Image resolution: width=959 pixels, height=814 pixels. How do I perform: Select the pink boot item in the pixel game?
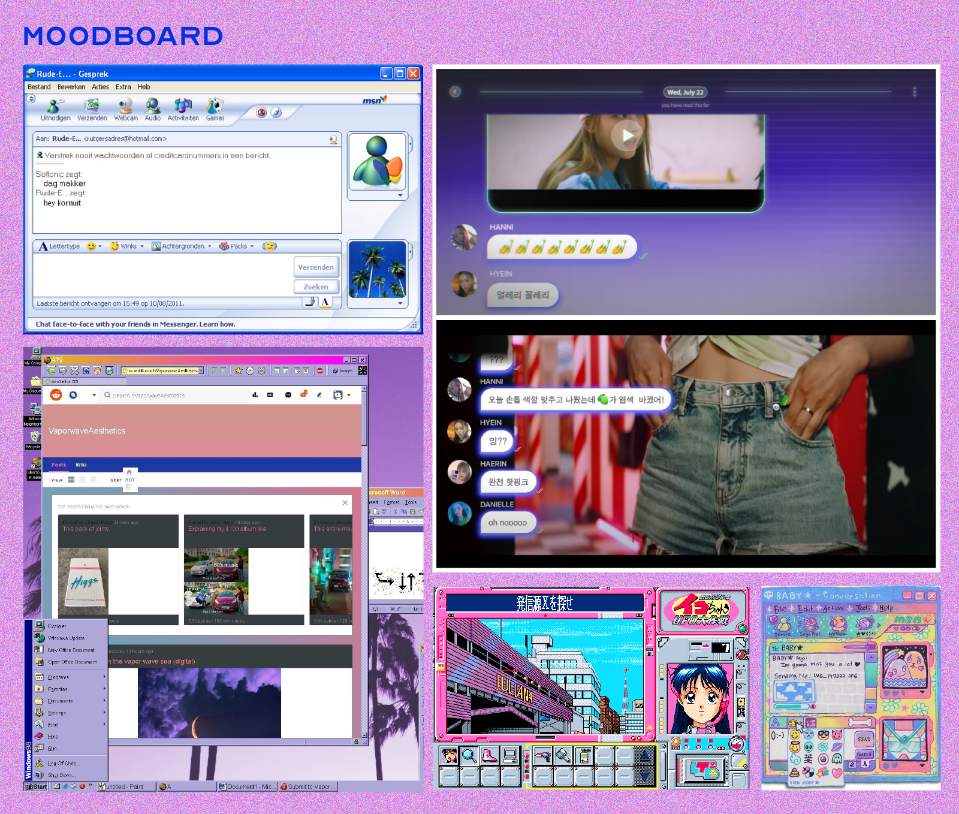click(x=489, y=755)
